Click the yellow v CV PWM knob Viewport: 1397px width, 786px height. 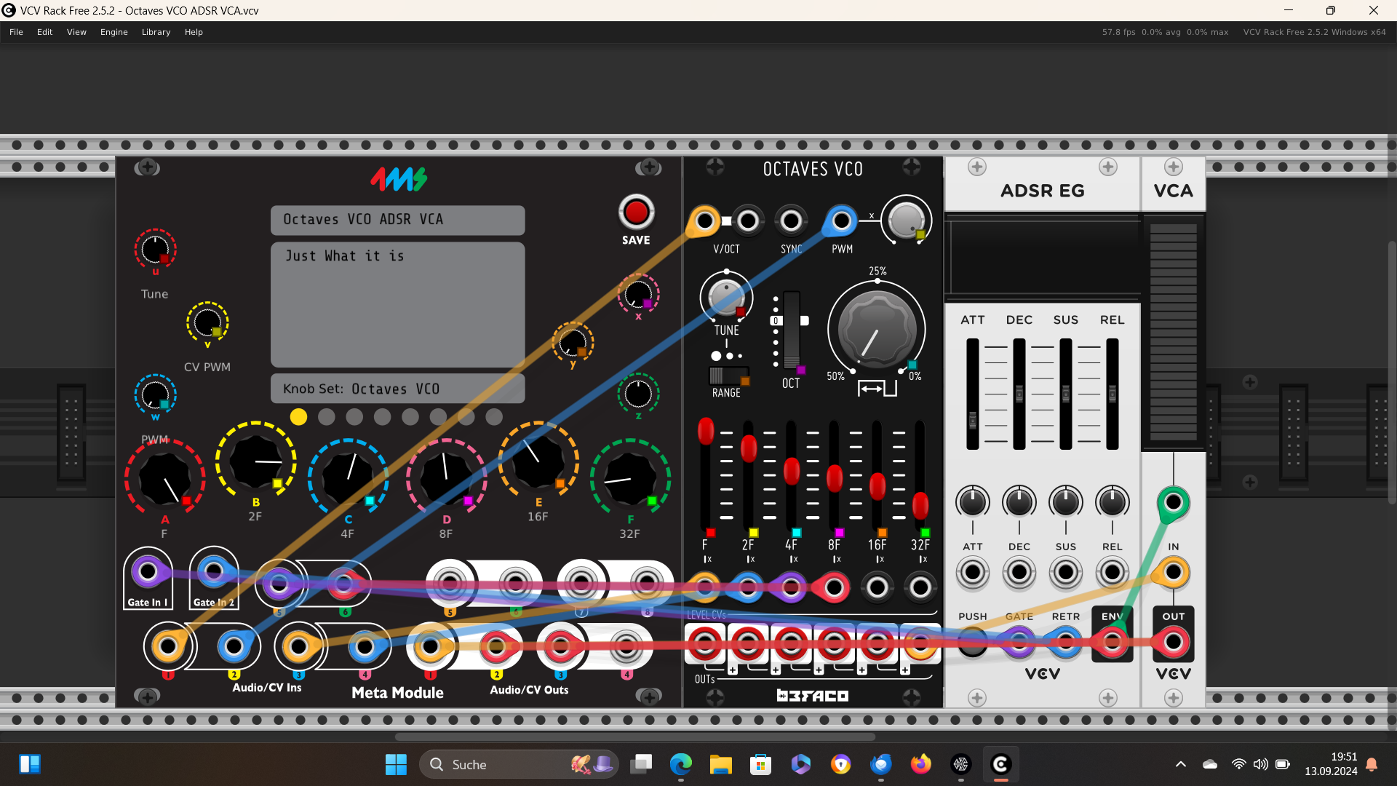click(x=207, y=322)
